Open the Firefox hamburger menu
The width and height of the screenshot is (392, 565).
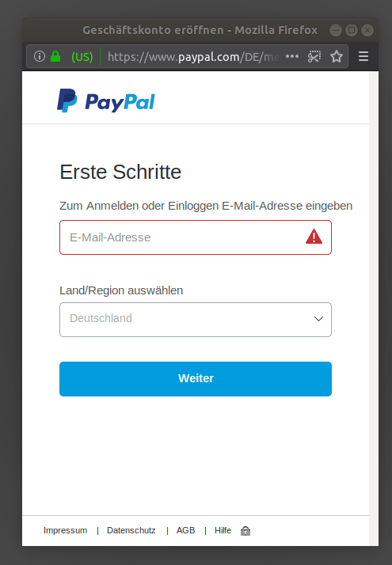click(x=363, y=56)
